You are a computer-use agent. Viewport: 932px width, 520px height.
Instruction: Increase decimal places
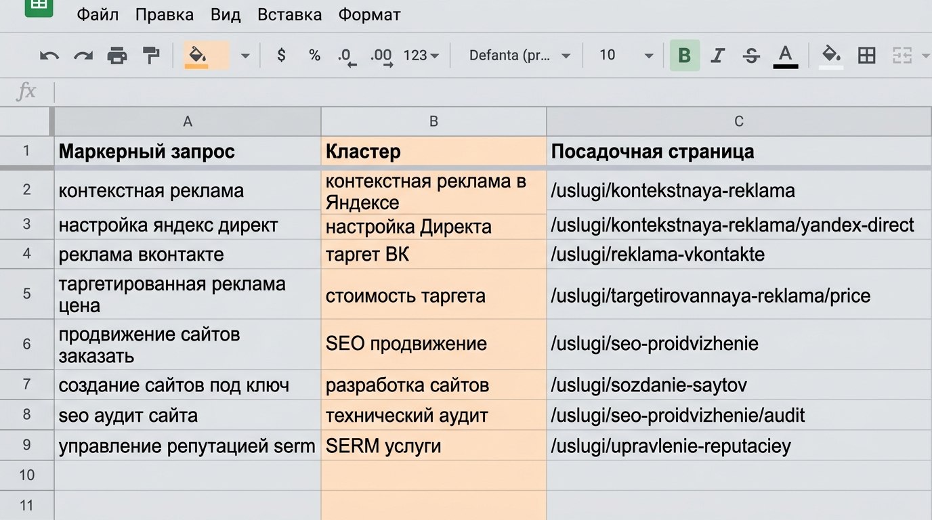tap(381, 57)
